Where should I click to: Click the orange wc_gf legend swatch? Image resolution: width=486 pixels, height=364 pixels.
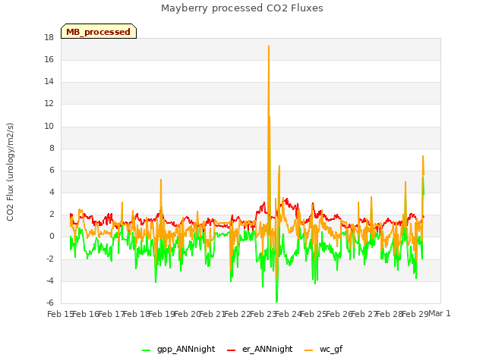[309, 350]
